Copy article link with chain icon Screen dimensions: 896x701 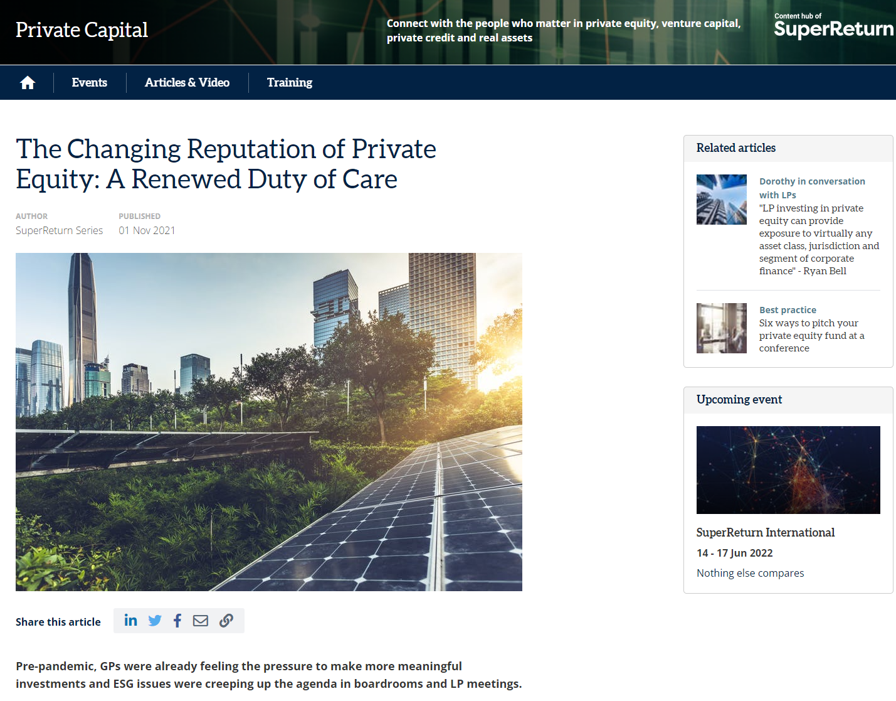point(226,621)
